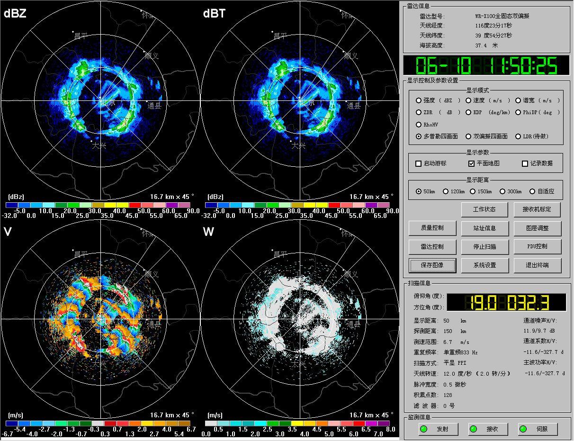Select the 自适应 display distance option
574x441 pixels.
533,191
